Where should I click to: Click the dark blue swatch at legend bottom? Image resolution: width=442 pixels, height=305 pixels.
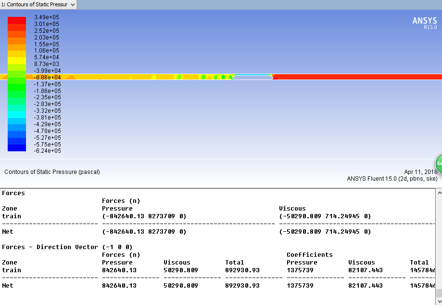[17, 148]
